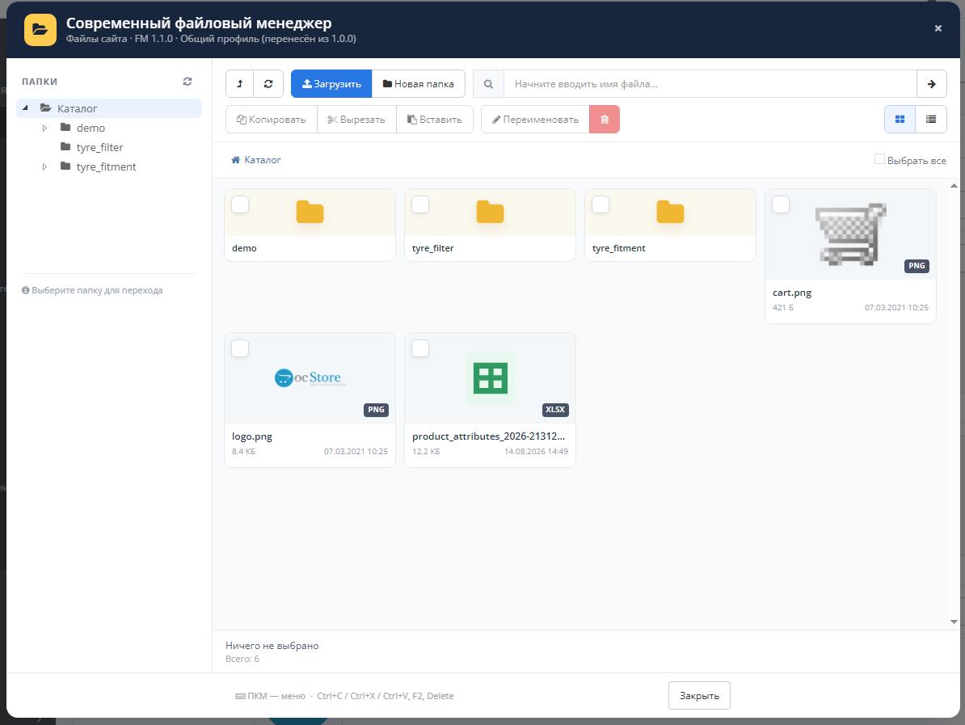Refresh file list with toolbar reload icon

click(x=268, y=84)
